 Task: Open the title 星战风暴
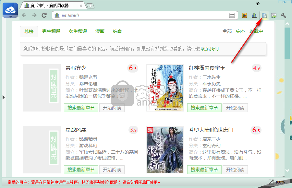coord(76,130)
